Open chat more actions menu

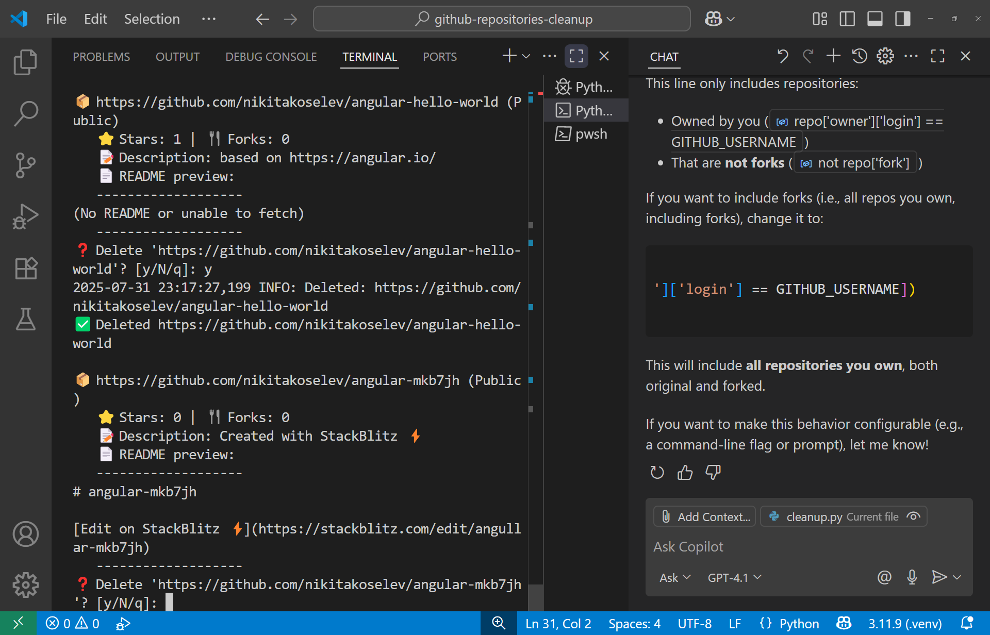[911, 56]
